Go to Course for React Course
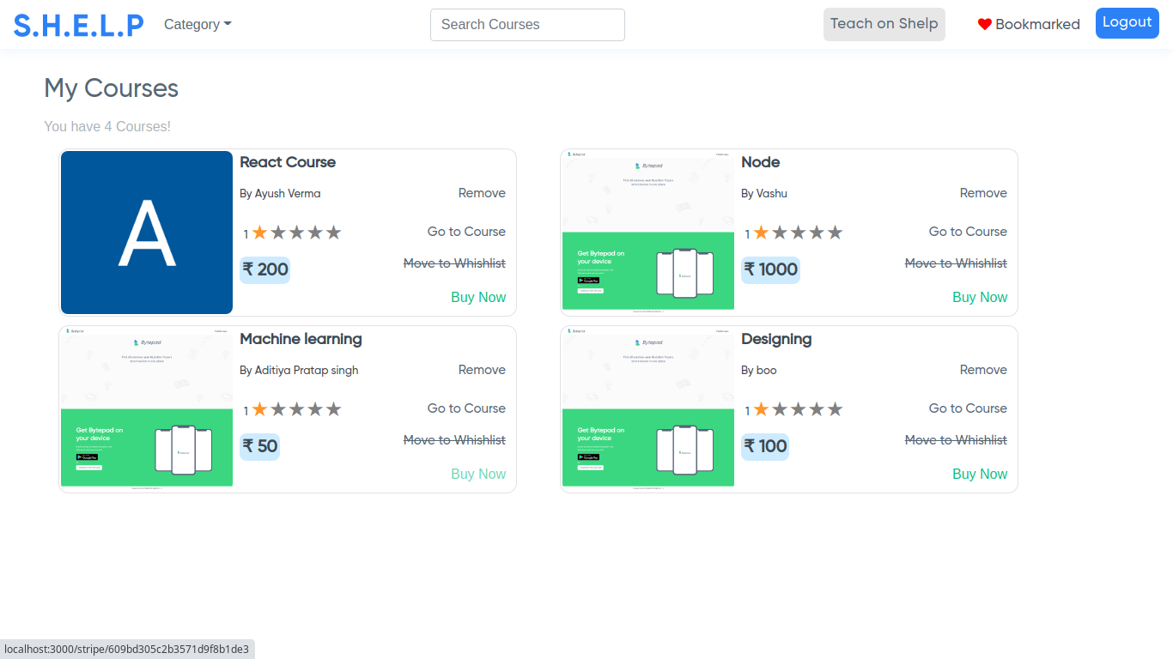 pyautogui.click(x=466, y=232)
